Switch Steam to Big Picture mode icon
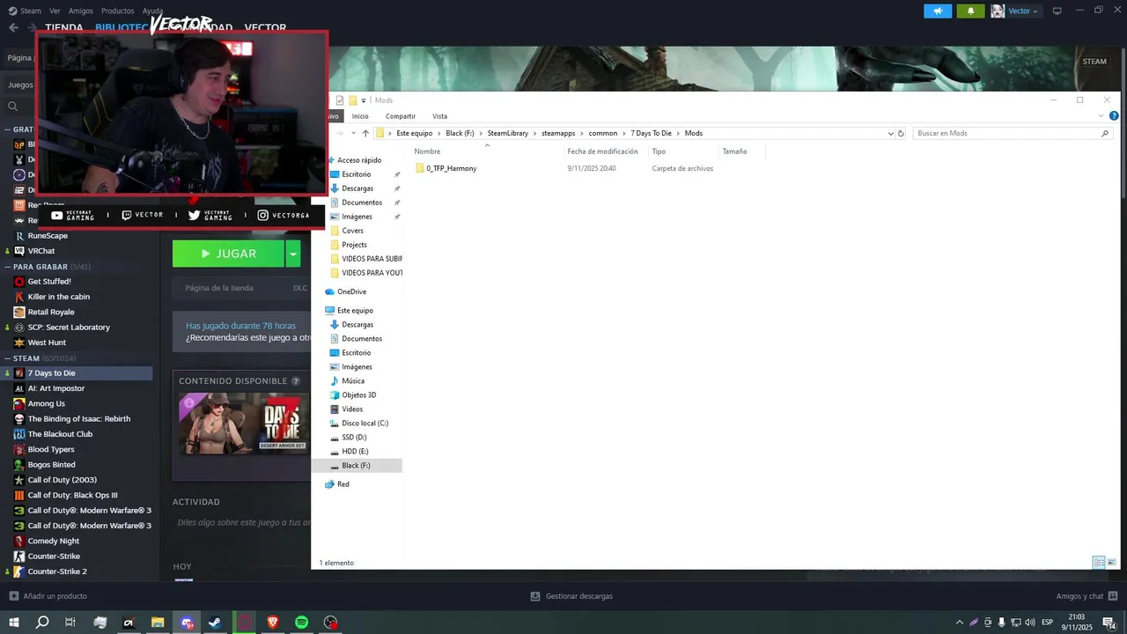Screen dimensions: 1127x634 pyautogui.click(x=1057, y=11)
